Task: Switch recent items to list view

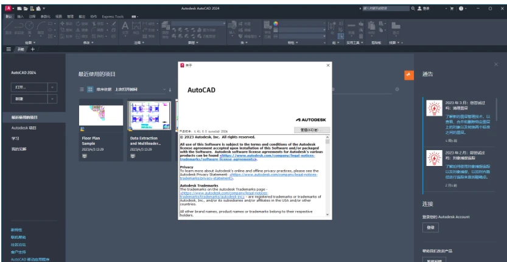Action: (x=82, y=89)
